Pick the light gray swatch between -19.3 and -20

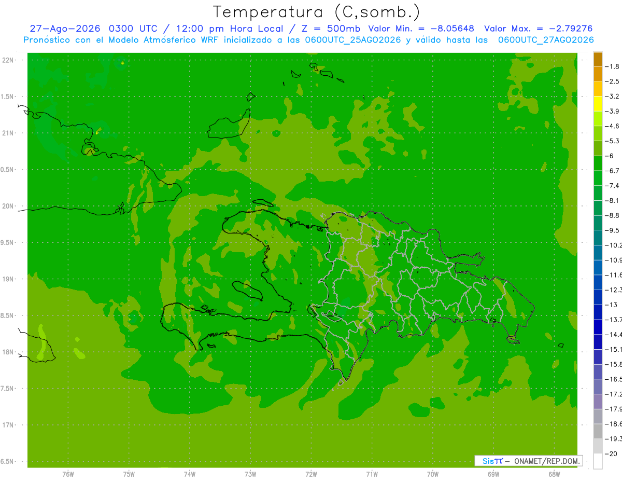click(x=598, y=446)
